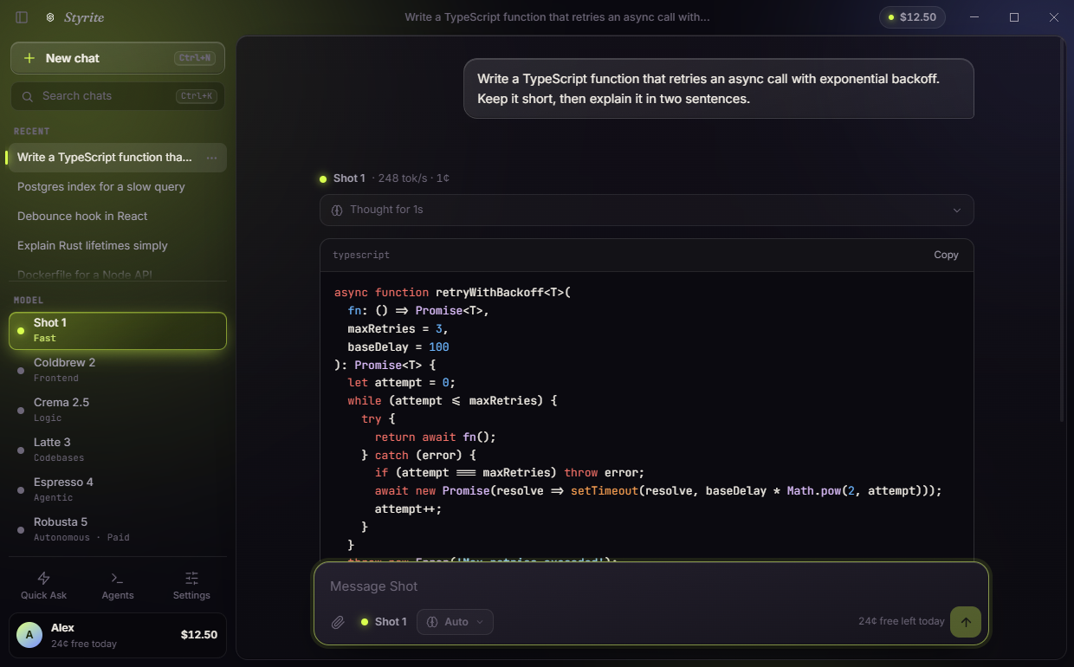Open Debounce hook in React chat
The width and height of the screenshot is (1074, 667).
(x=118, y=217)
